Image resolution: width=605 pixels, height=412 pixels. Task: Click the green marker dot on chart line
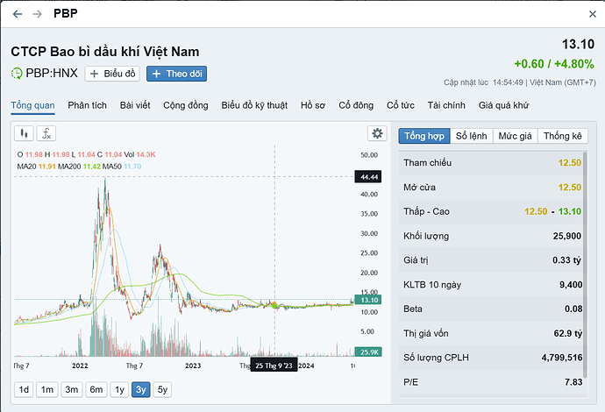pos(274,306)
